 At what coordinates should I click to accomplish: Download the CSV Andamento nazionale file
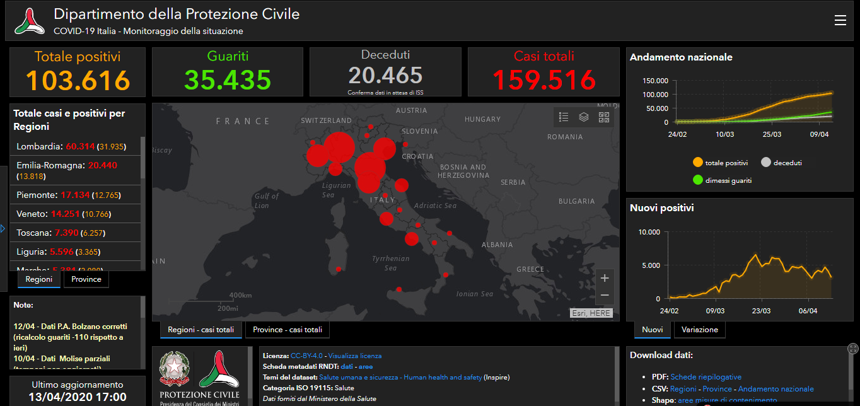tap(776, 389)
